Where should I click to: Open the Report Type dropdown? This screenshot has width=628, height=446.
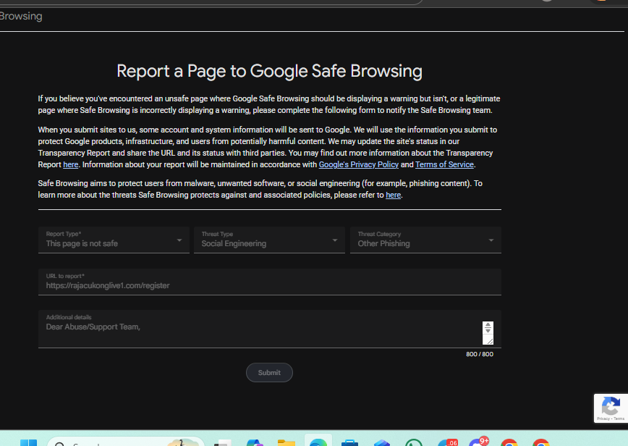pos(114,240)
